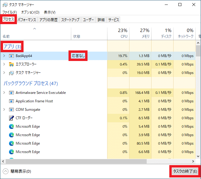Viewport: 201px width, 179px height.
Task: Sort by the 状態 column header
Action: [x=89, y=34]
